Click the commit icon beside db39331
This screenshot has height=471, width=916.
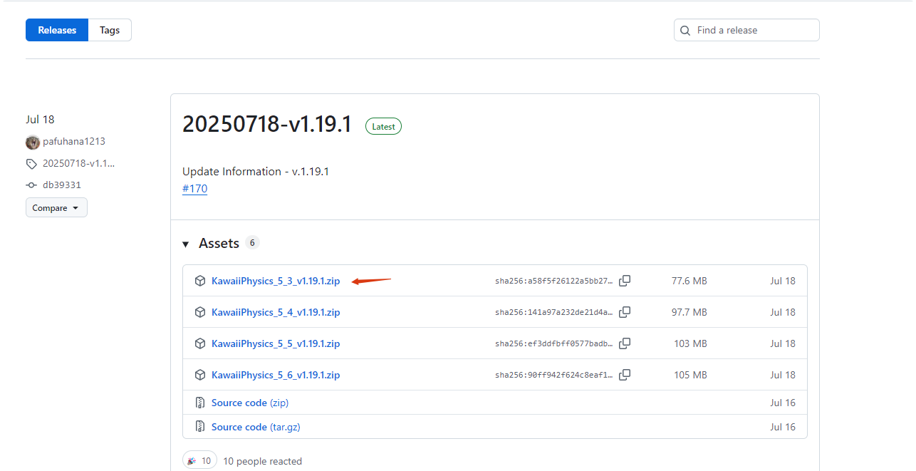(31, 185)
